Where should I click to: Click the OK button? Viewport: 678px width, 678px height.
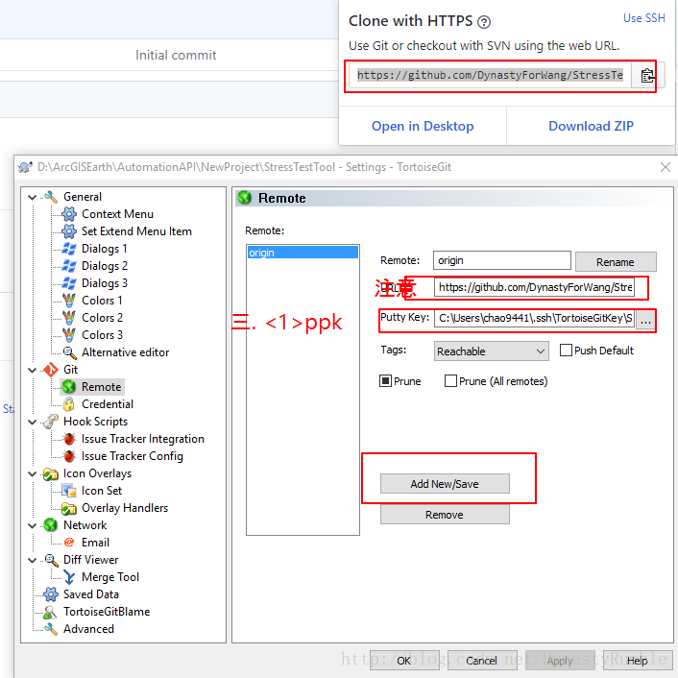404,661
